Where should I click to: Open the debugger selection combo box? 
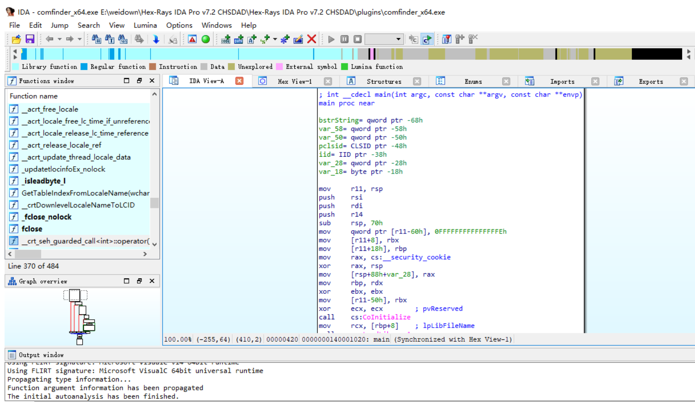click(x=384, y=39)
